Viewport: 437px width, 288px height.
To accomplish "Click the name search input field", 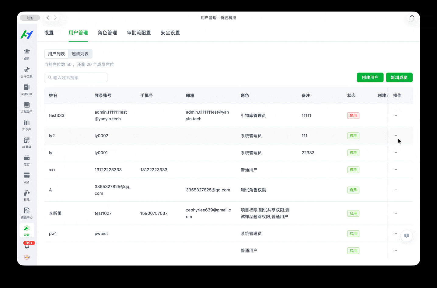I will pyautogui.click(x=75, y=77).
